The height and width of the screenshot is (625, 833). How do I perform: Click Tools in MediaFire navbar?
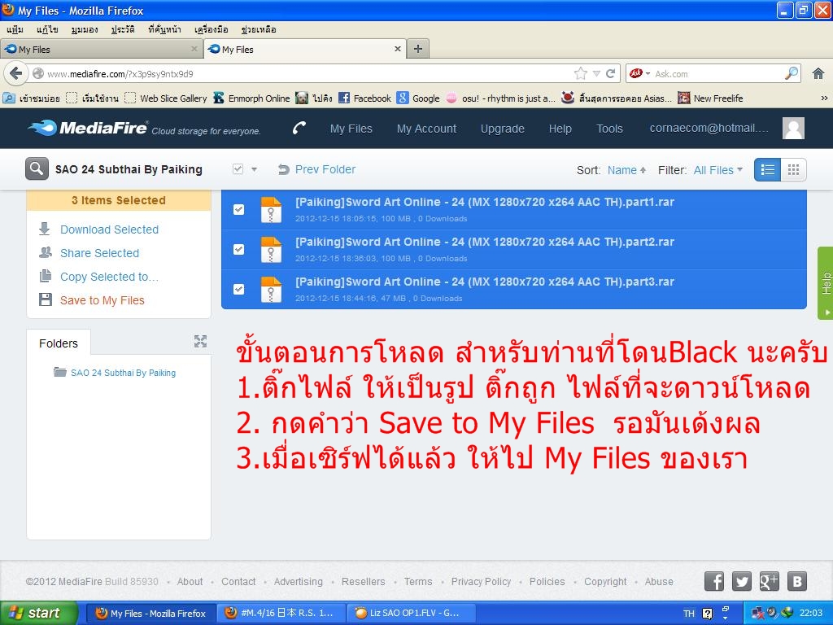609,129
